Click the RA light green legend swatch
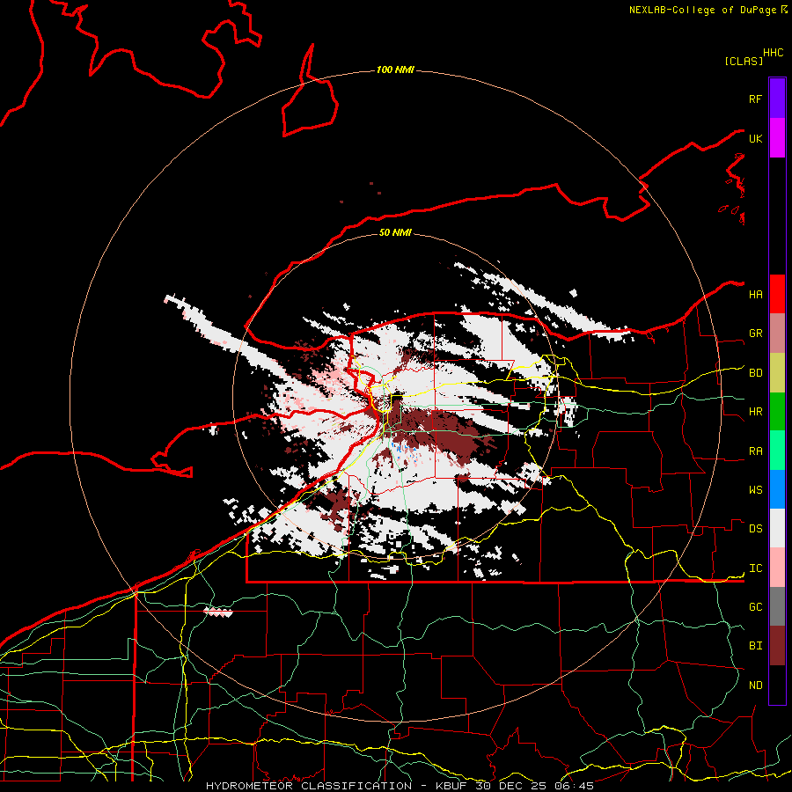This screenshot has width=792, height=792. (777, 451)
